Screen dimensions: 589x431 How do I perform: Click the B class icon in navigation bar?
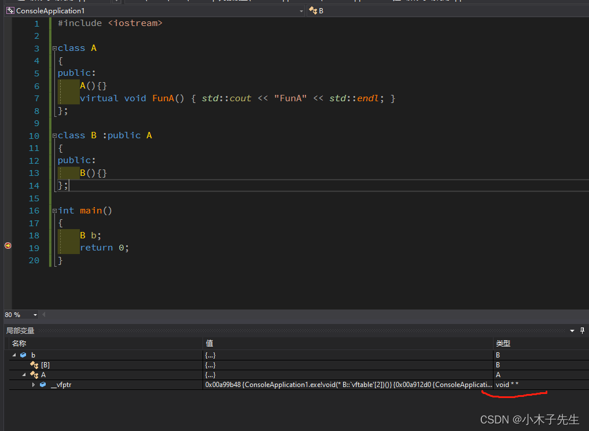pos(313,11)
